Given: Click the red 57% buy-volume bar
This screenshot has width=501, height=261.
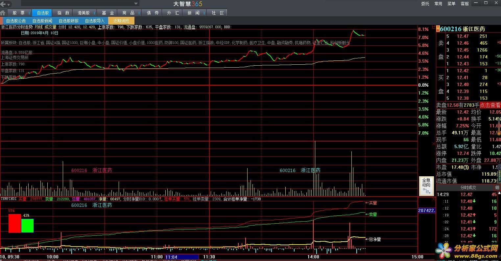Looking at the screenshot, I should [x=14, y=223].
